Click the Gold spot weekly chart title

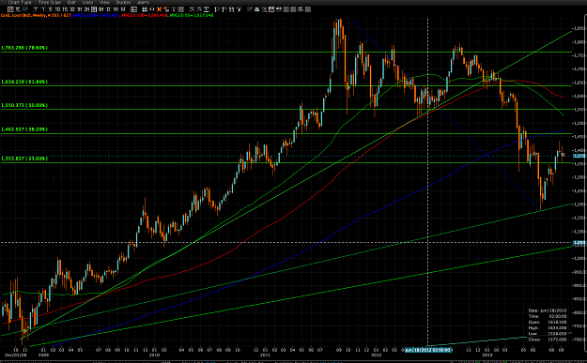click(36, 15)
